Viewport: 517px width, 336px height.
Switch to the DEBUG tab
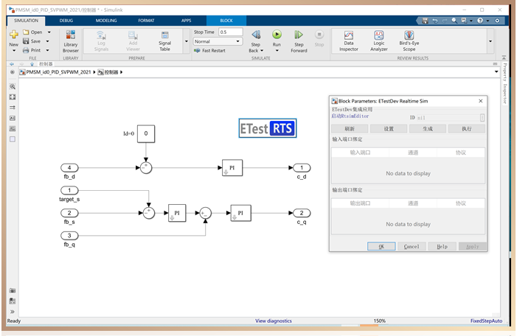pyautogui.click(x=66, y=21)
